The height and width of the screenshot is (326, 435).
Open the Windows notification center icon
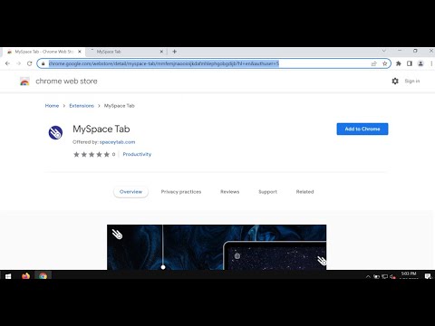pyautogui.click(x=428, y=276)
